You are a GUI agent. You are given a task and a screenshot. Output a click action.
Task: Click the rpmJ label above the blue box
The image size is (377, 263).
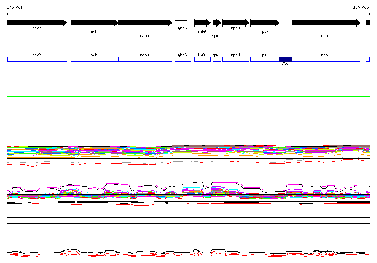[216, 55]
